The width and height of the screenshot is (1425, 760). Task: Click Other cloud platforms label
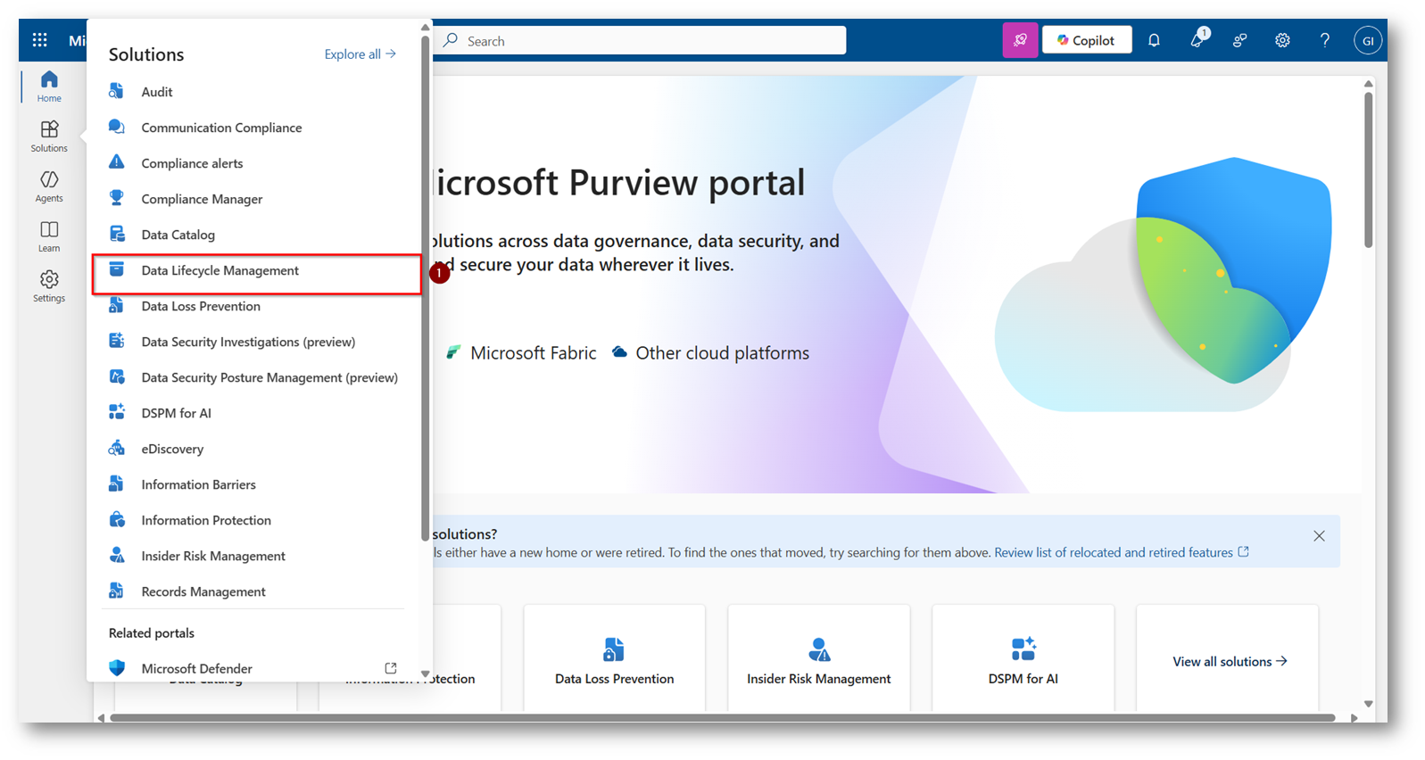722,353
